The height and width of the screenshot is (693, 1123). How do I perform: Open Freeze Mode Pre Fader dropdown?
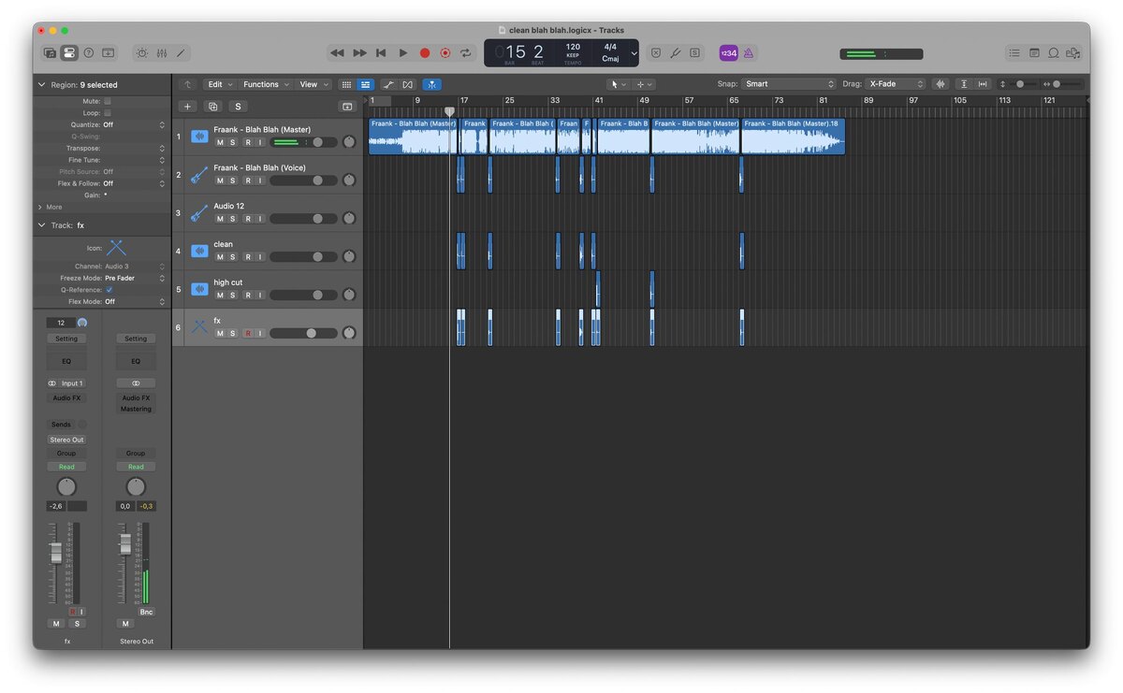[x=133, y=278]
